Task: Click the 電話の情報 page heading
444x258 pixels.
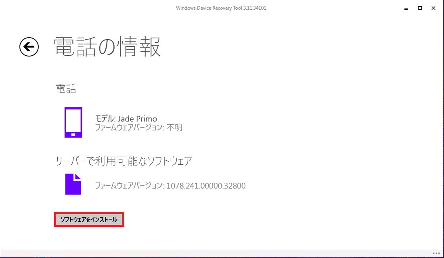Action: 107,47
